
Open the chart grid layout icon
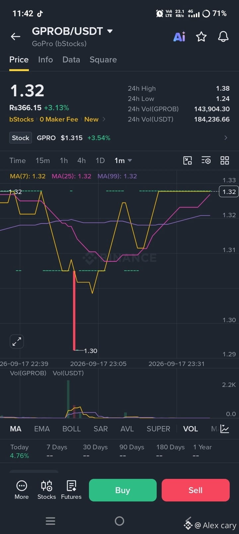pyautogui.click(x=225, y=160)
